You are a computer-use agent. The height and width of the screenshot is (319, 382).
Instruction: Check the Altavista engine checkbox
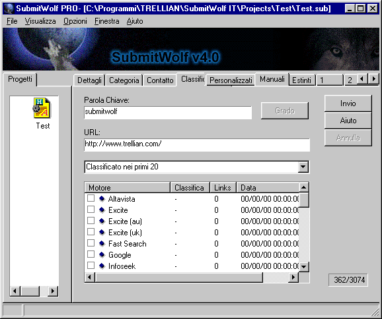pos(91,198)
